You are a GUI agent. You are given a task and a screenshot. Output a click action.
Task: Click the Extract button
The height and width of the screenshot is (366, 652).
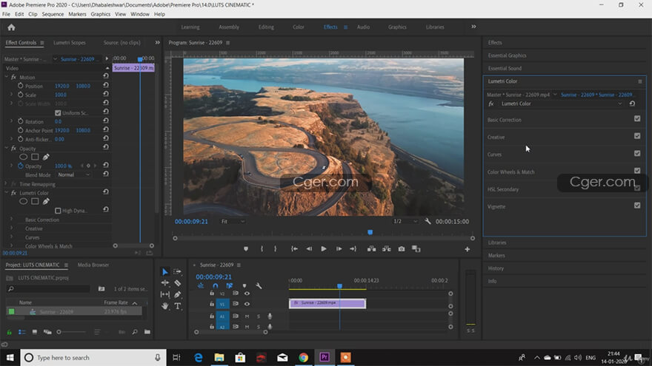click(386, 249)
